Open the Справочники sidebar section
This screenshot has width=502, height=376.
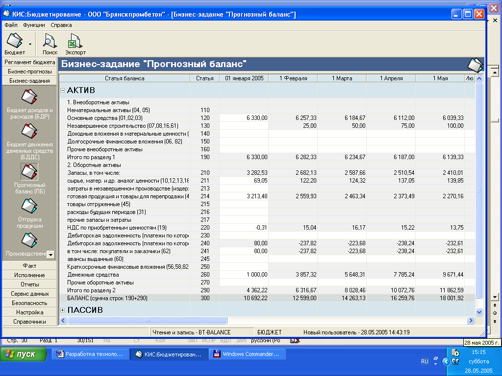pos(29,322)
